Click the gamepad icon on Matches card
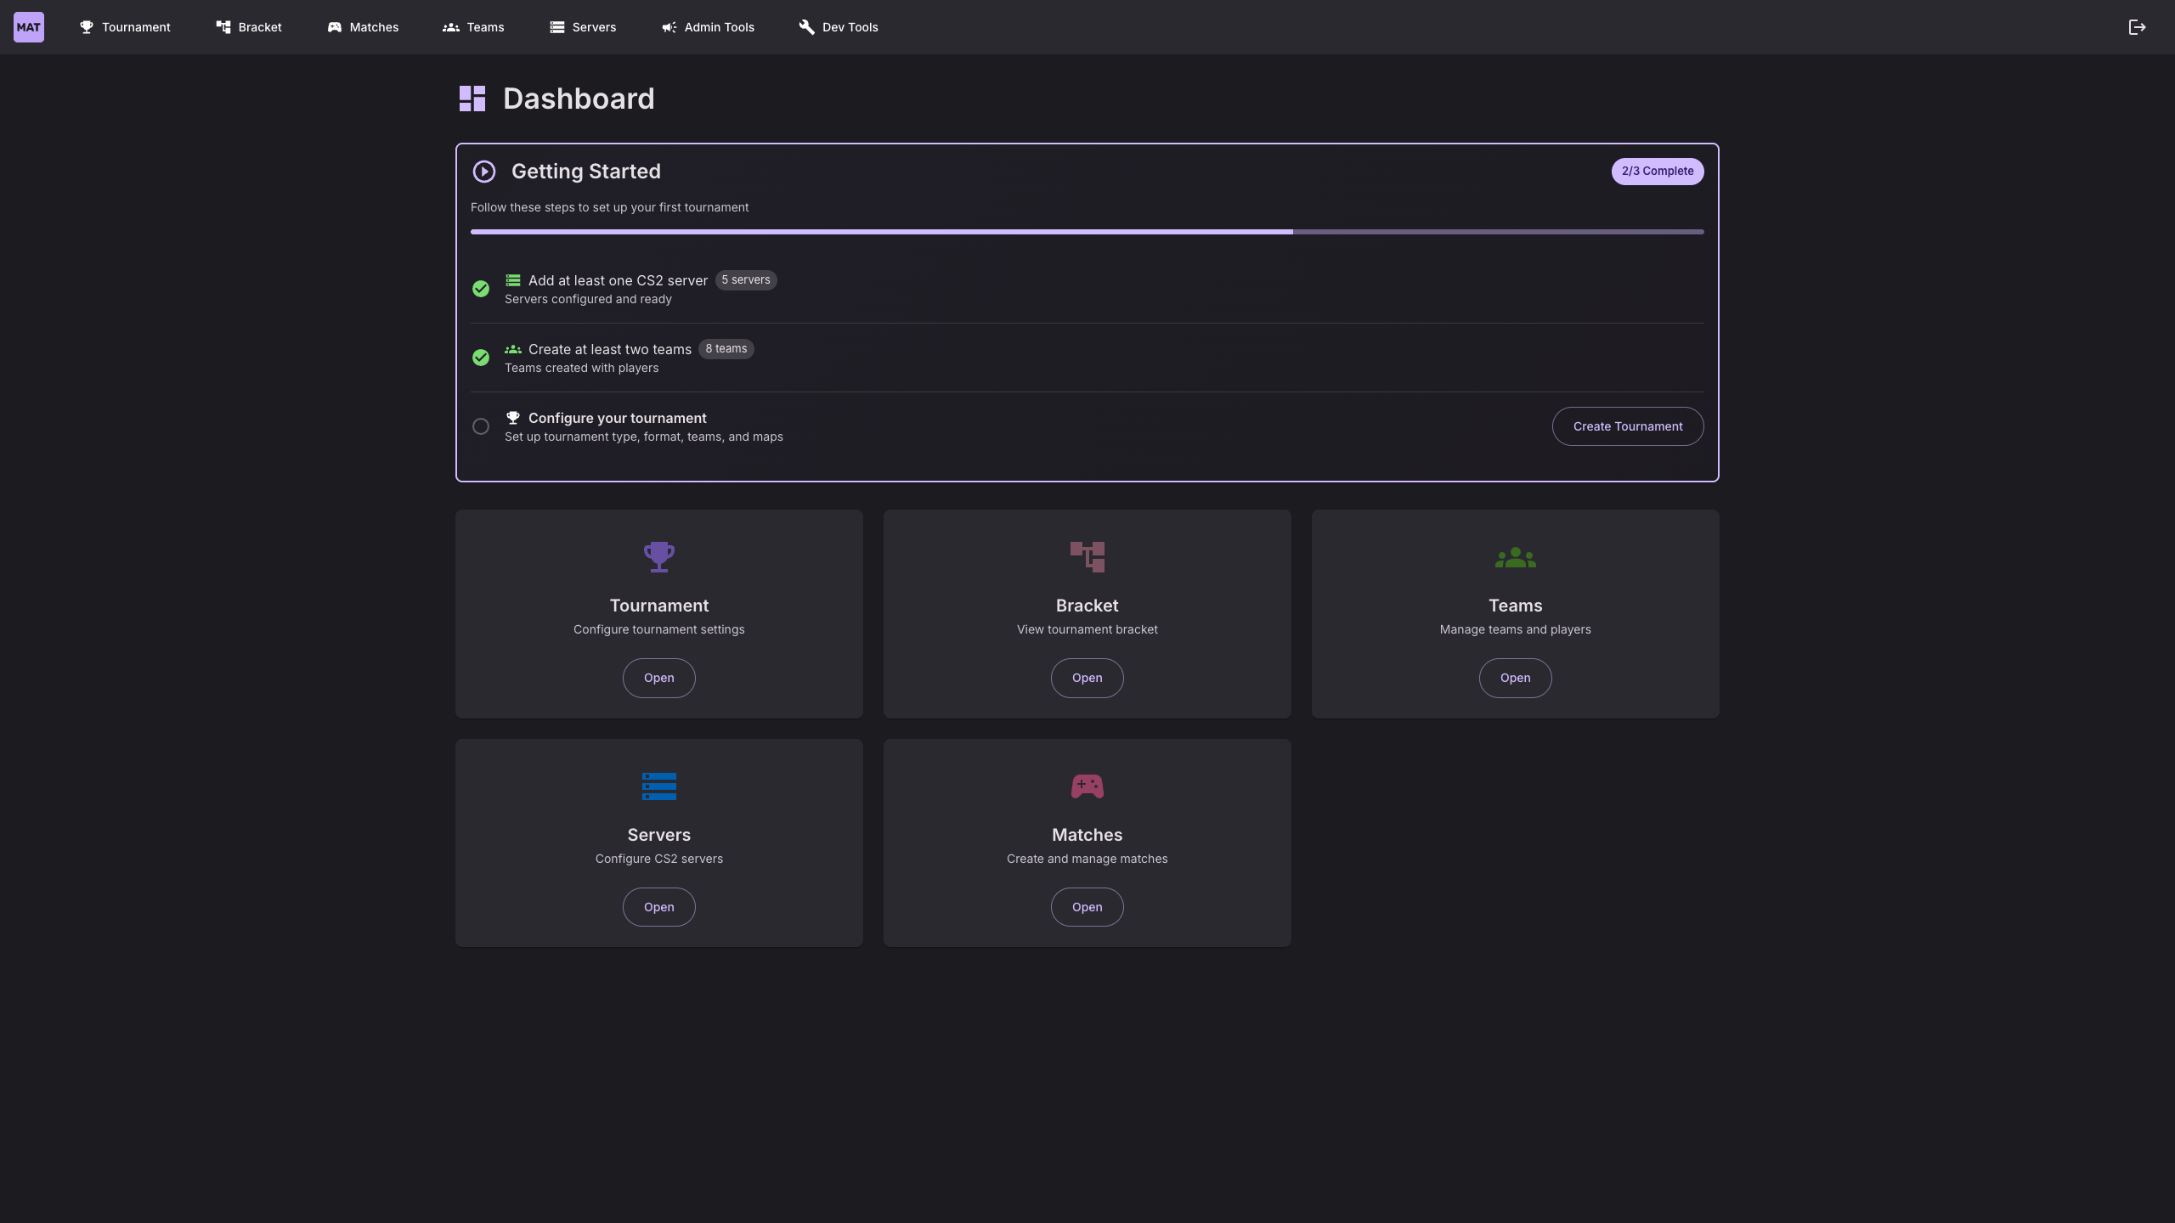2175x1223 pixels. coord(1087,786)
